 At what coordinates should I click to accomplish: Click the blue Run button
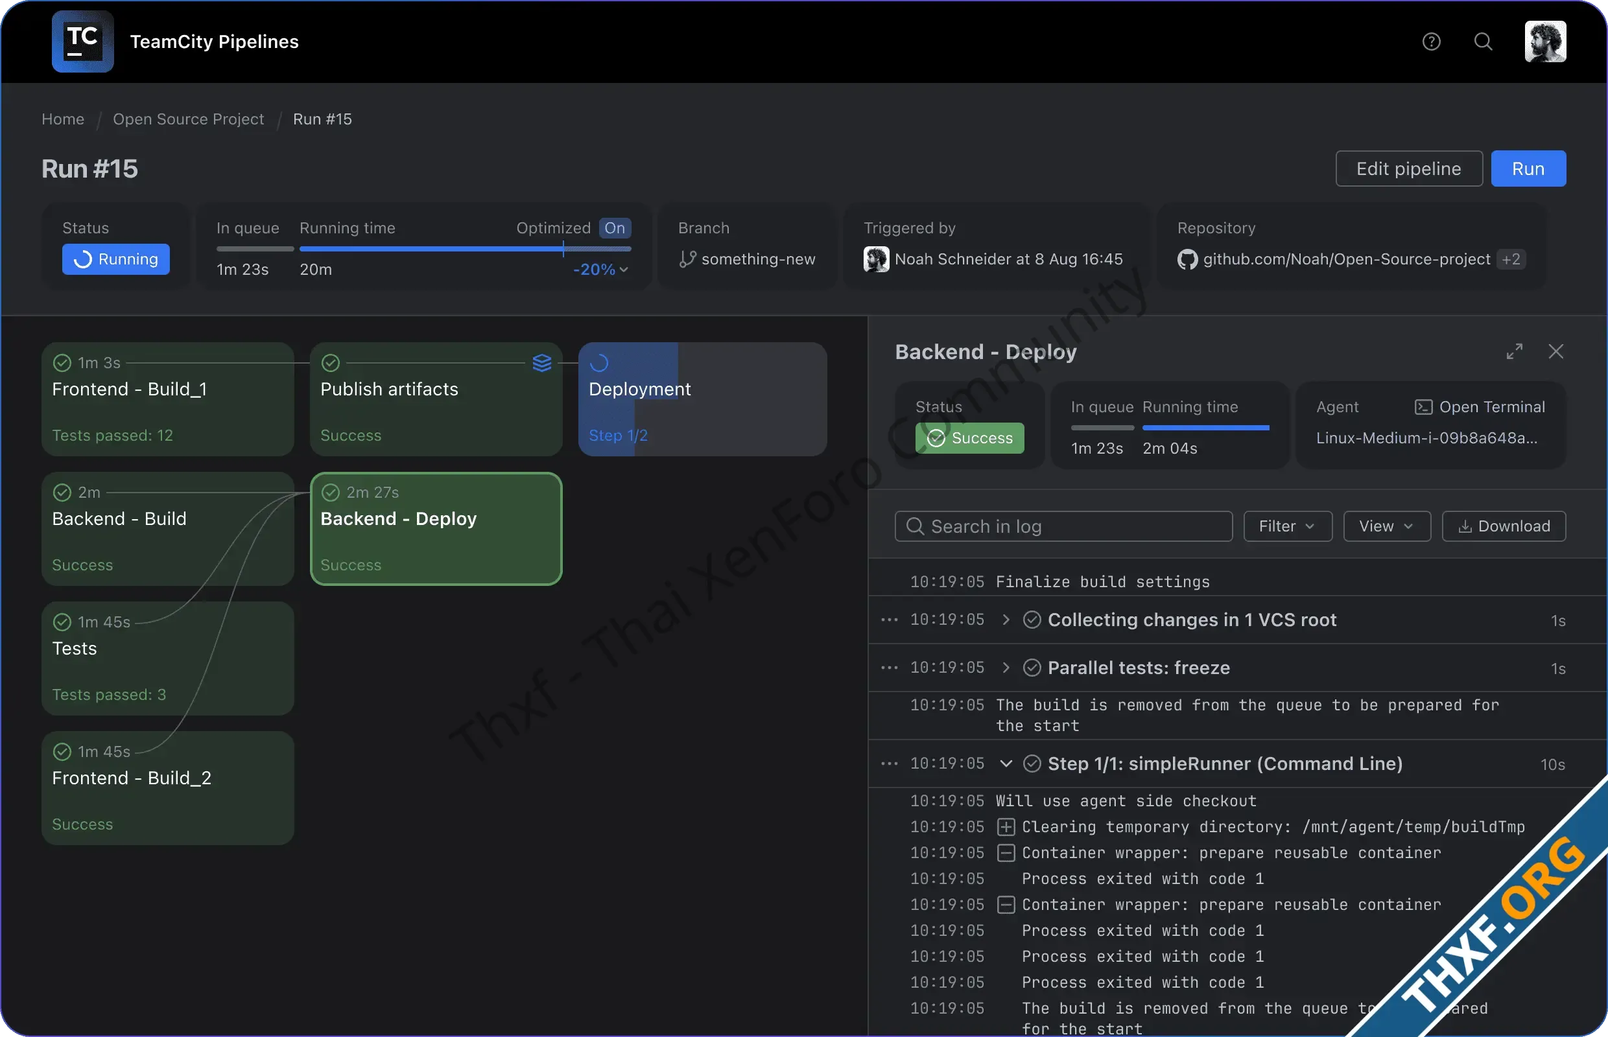(x=1527, y=169)
